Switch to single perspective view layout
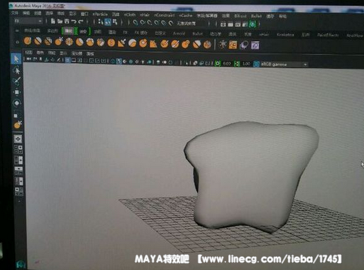Image resolution: width=364 pixels, height=270 pixels. coord(18,139)
